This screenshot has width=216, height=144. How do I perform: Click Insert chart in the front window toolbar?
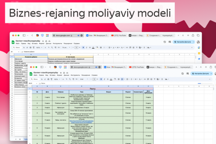[x=151, y=79]
